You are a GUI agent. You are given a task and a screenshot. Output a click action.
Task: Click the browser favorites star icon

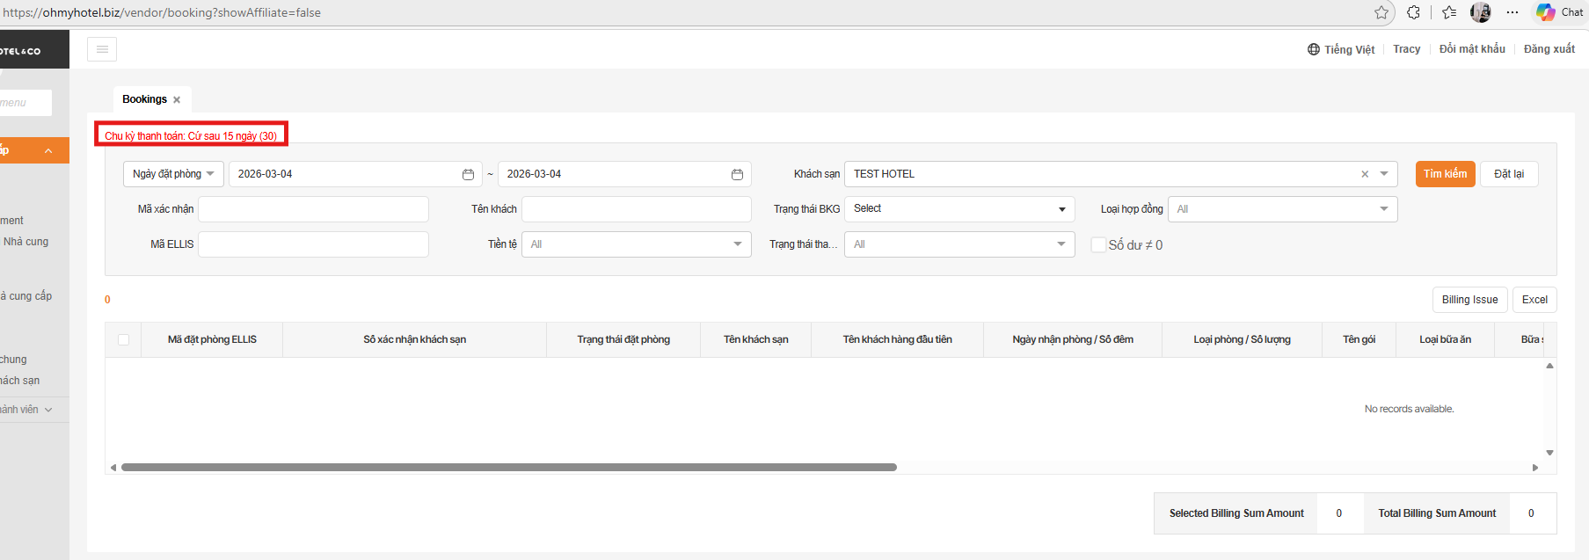1381,12
